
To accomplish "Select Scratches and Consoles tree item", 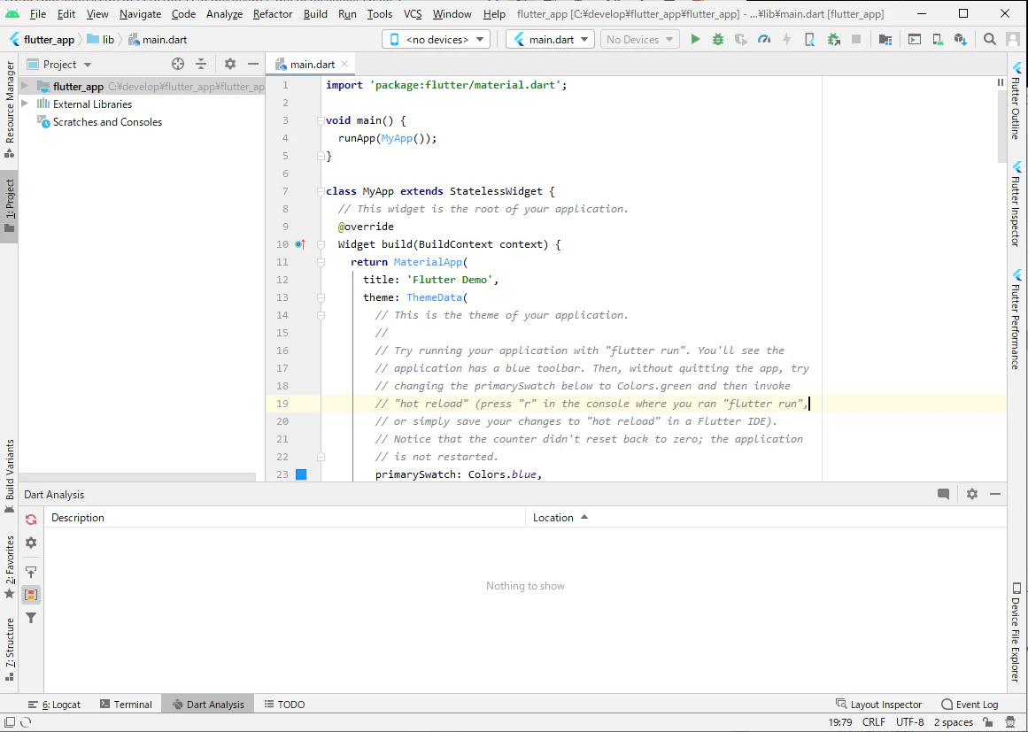I will [x=100, y=122].
